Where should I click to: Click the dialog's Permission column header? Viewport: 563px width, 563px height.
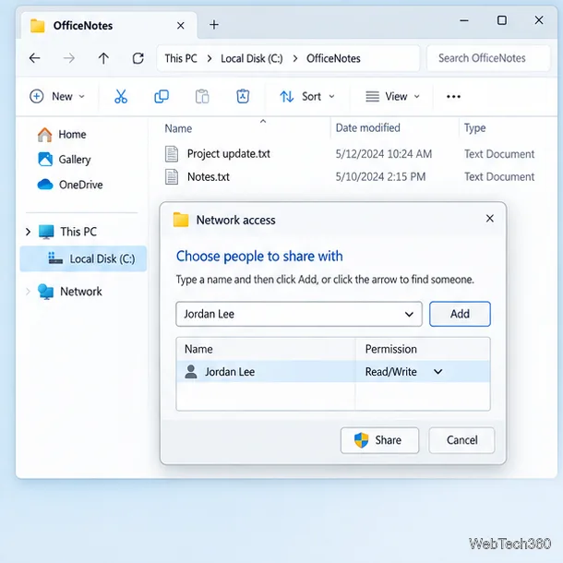[x=390, y=349]
